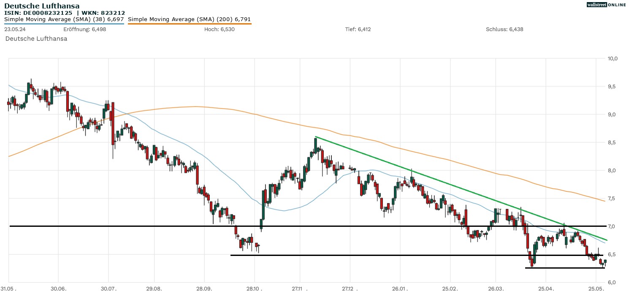Click the SMA (38) 6,697 legend entry

tap(64, 19)
